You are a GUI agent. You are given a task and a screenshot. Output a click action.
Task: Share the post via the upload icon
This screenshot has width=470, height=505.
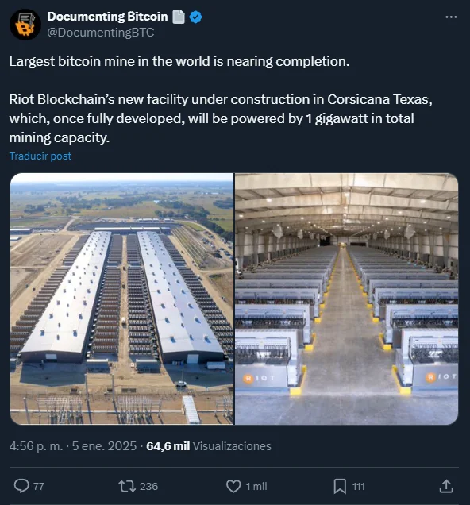446,486
